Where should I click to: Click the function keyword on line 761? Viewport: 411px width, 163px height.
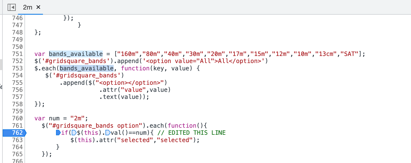click(x=182, y=125)
